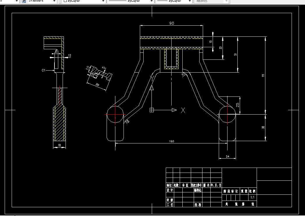Open the leftmost dropdown arrow in toolbar

pos(17,1)
